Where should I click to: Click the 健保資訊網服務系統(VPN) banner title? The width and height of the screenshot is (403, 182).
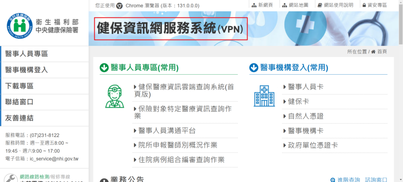(171, 28)
